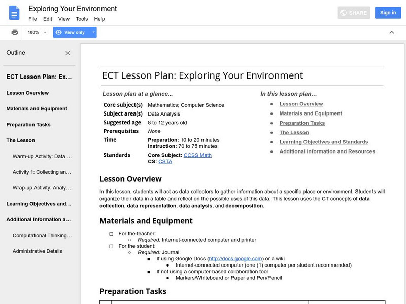Screen dimensions: 406x304
Task: Collapse the menus with the chevron
Action: 391,32
